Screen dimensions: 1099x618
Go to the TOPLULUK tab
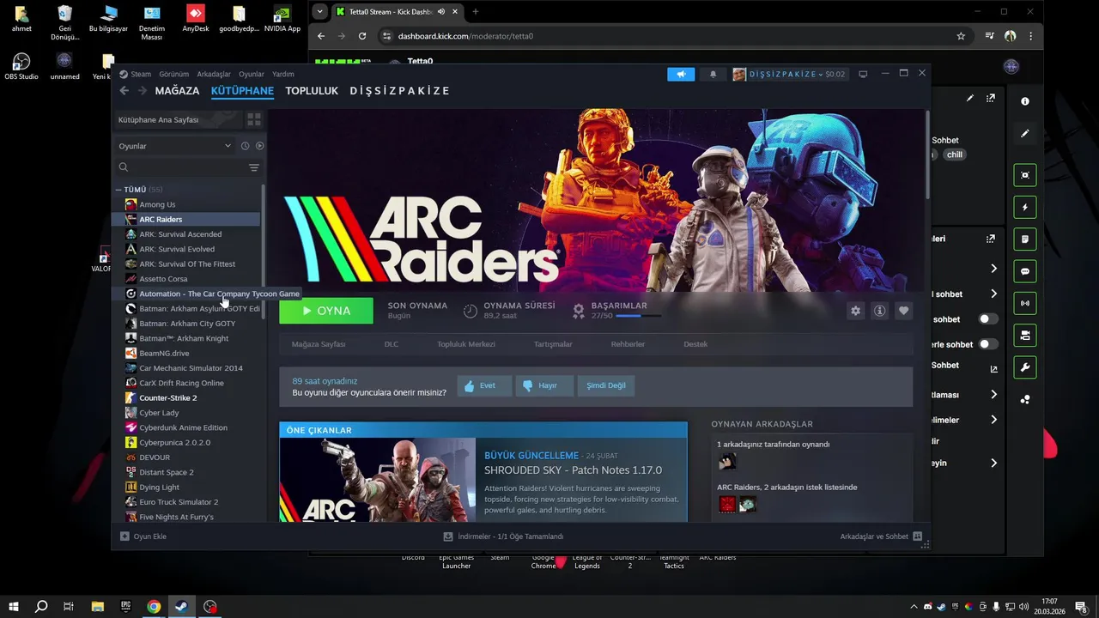[312, 90]
